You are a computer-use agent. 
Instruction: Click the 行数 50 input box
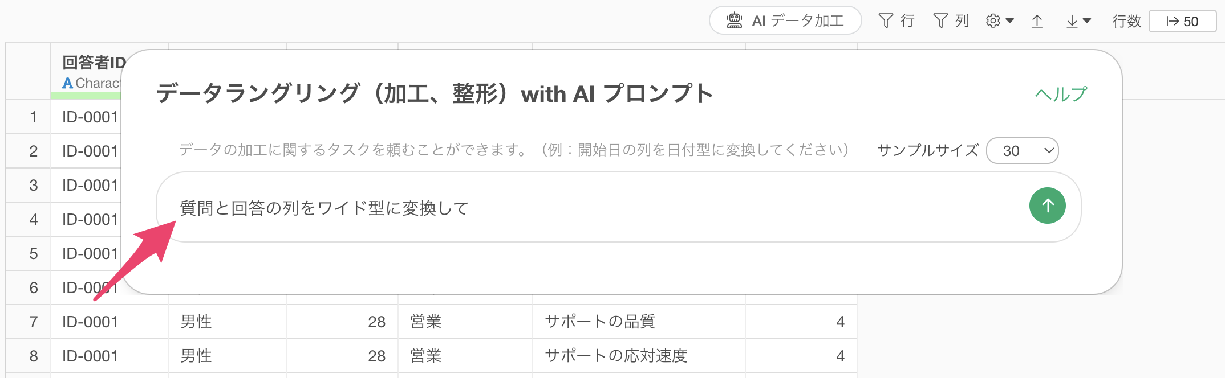(1182, 22)
